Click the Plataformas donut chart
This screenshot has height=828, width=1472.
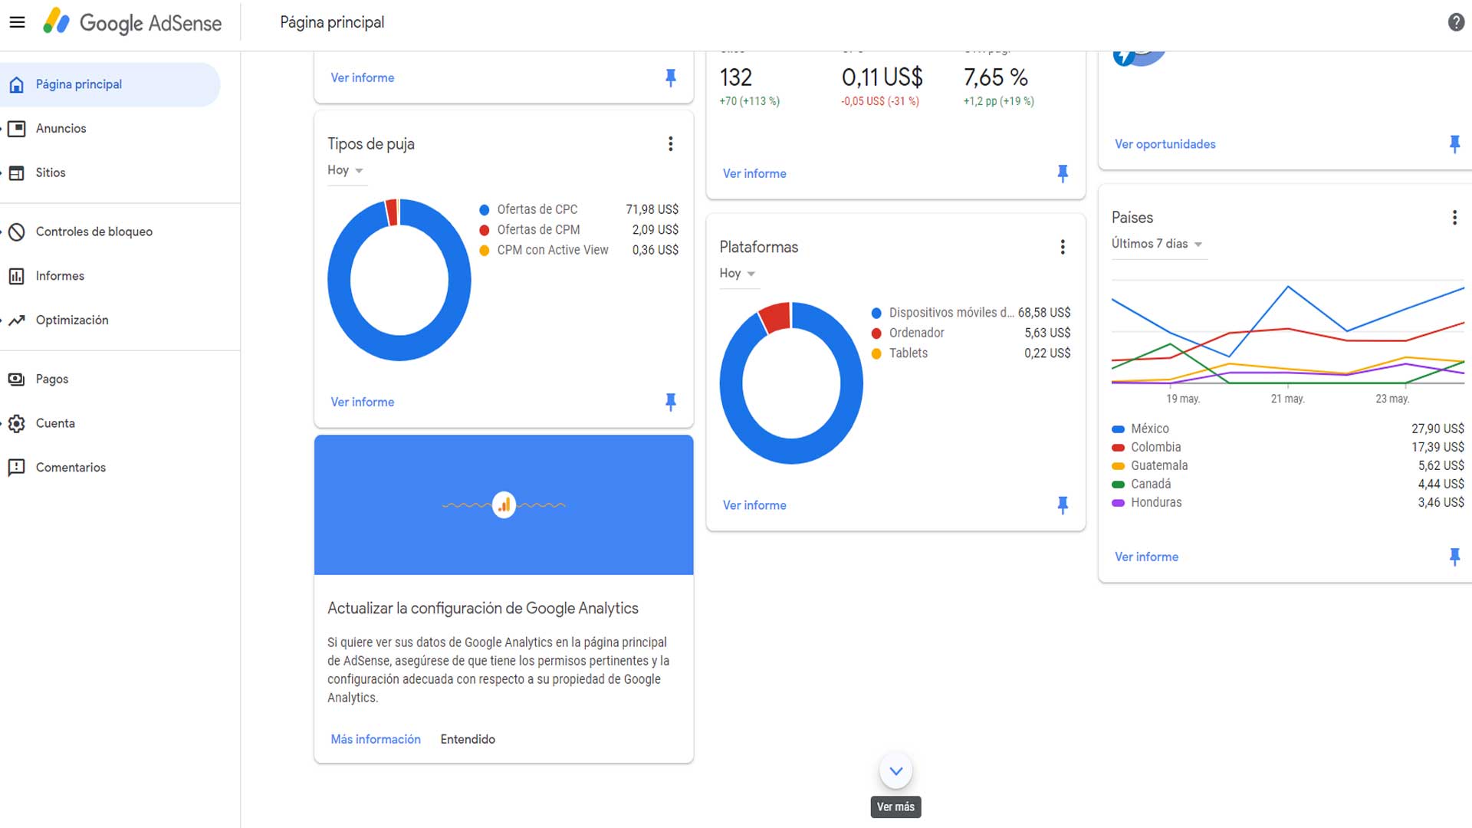791,383
